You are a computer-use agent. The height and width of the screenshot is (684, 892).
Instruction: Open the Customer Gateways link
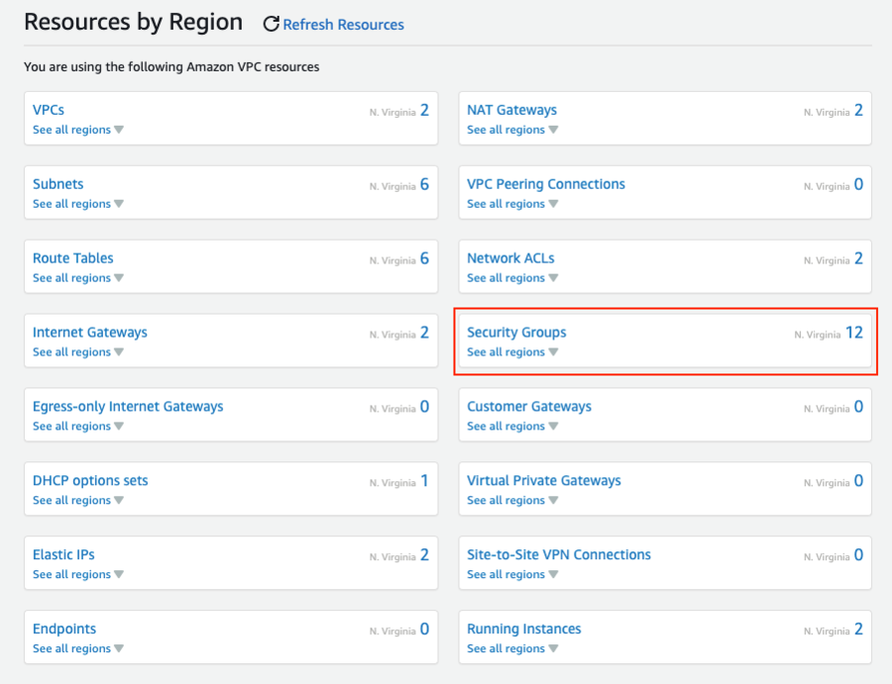point(529,406)
